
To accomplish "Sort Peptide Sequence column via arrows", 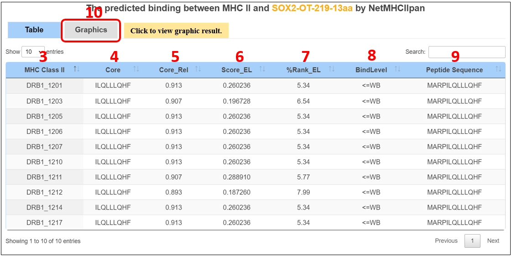I will pos(498,69).
